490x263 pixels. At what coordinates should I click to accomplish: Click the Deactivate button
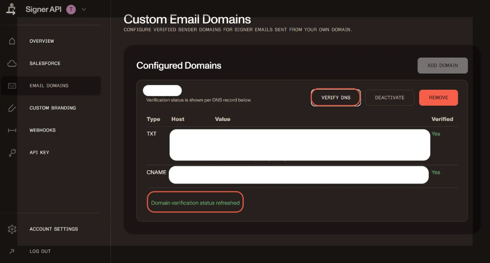click(x=390, y=97)
